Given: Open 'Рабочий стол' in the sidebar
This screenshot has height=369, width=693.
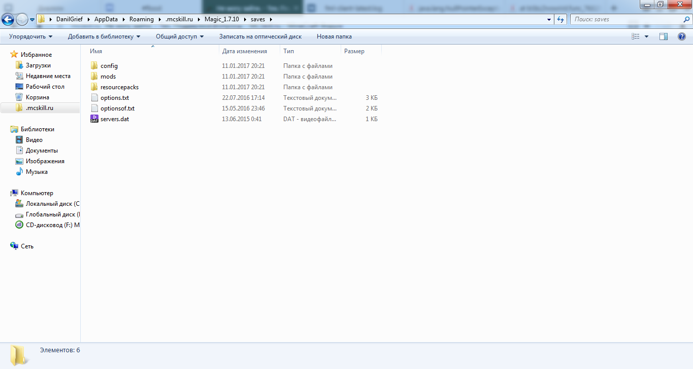Looking at the screenshot, I should pos(45,87).
